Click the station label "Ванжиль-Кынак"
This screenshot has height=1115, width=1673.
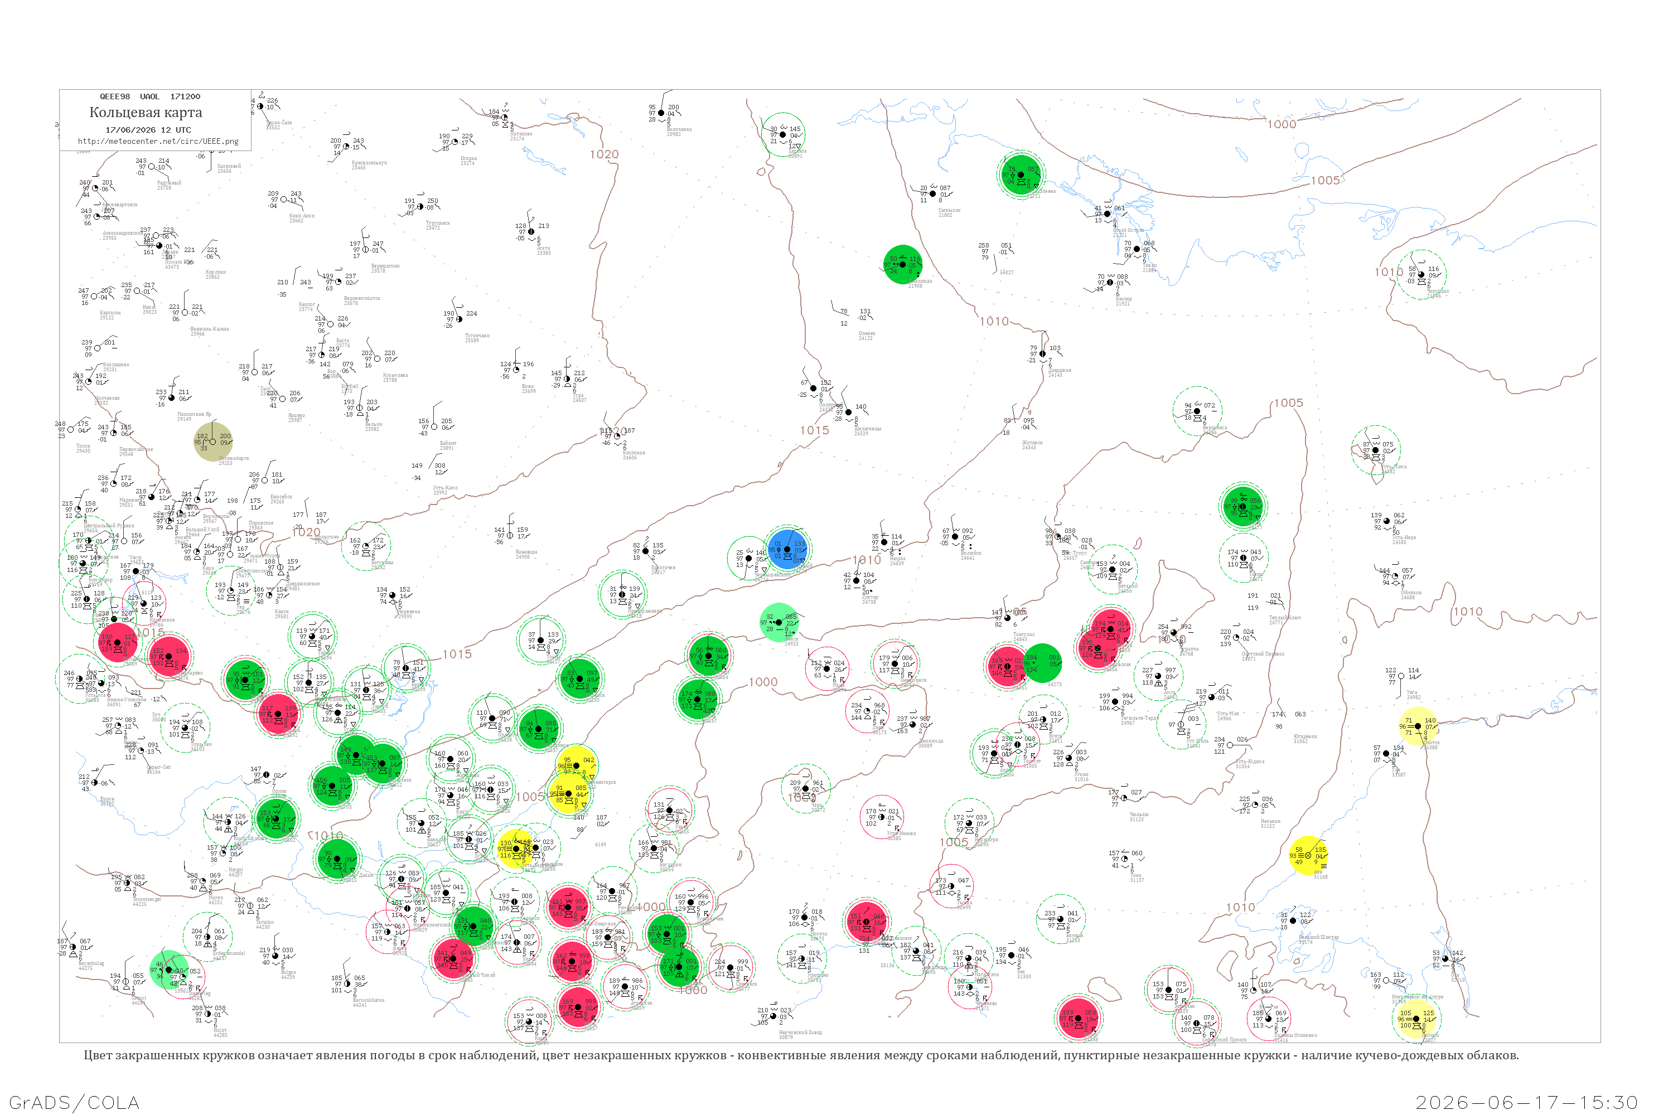click(x=209, y=328)
